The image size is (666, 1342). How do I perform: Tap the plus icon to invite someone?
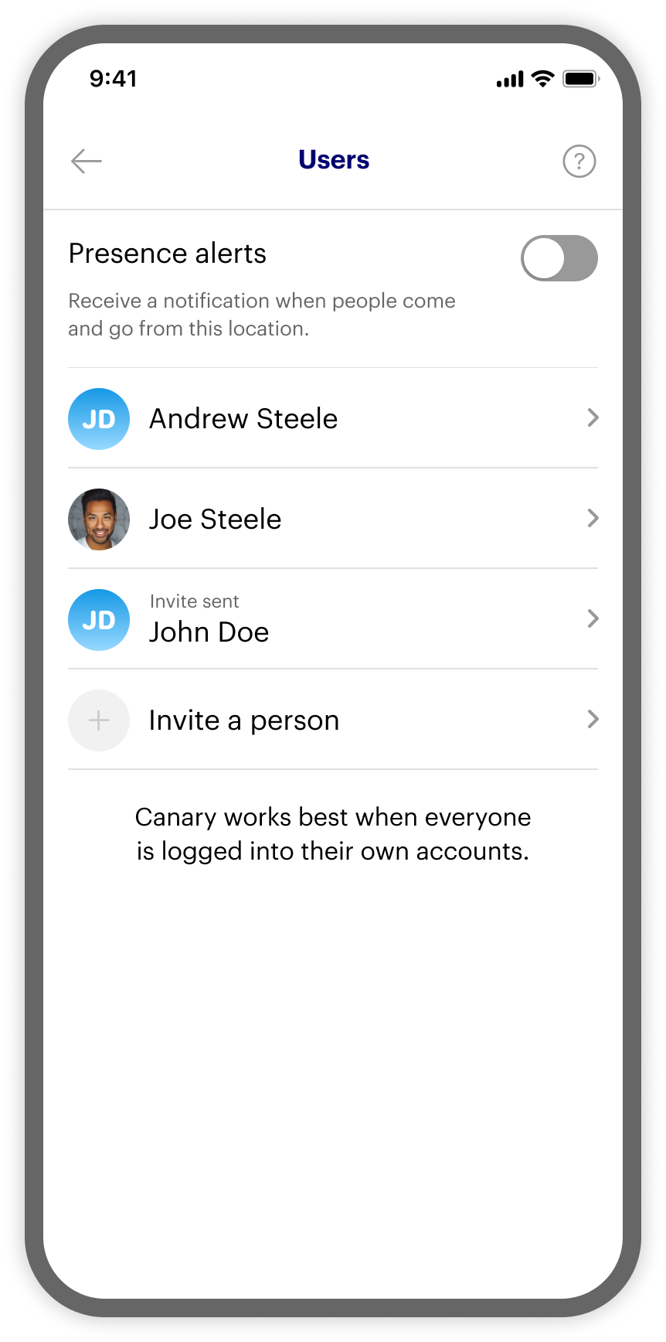pos(99,720)
